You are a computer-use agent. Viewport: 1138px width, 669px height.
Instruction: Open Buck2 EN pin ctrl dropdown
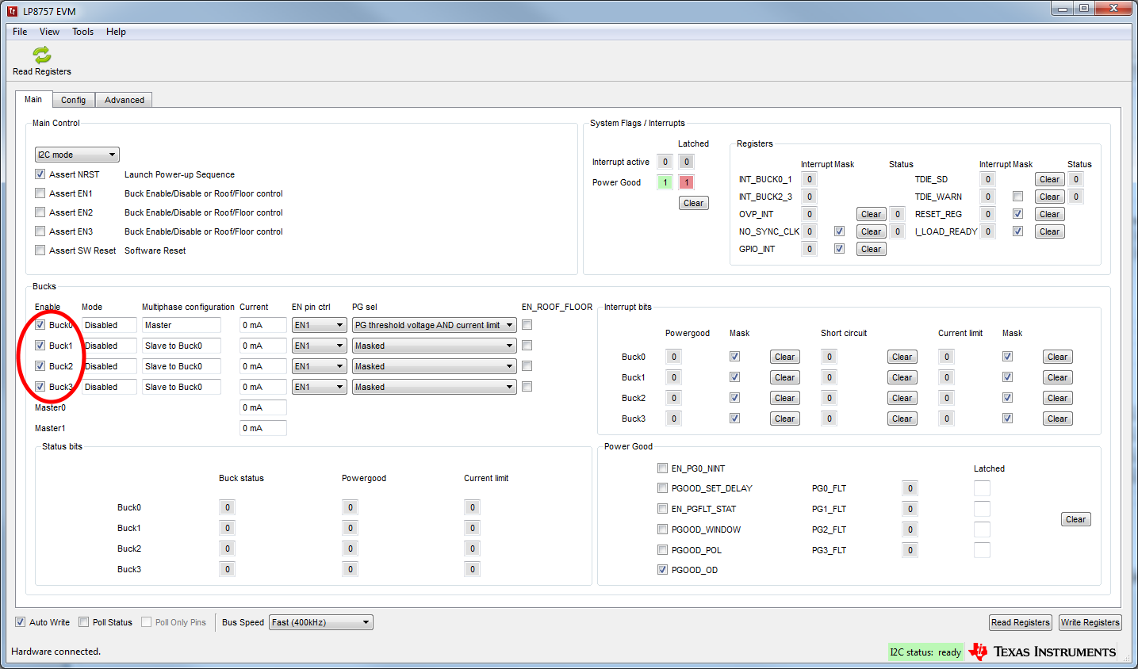point(320,366)
